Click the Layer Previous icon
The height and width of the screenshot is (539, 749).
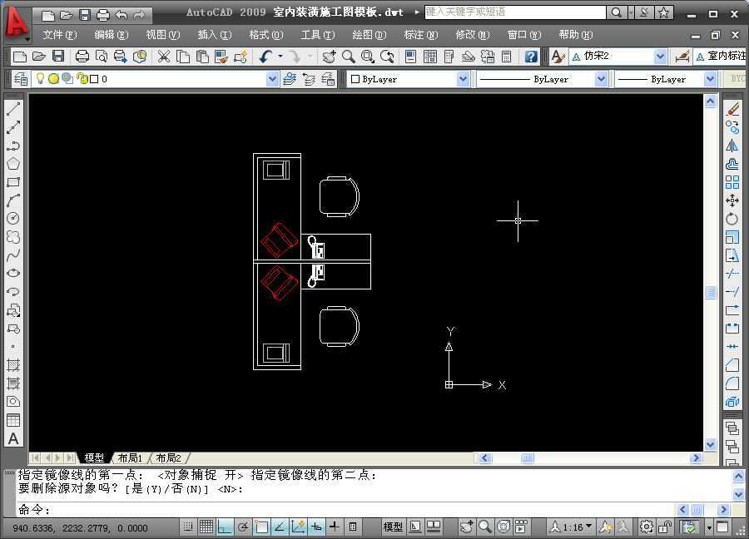[309, 79]
